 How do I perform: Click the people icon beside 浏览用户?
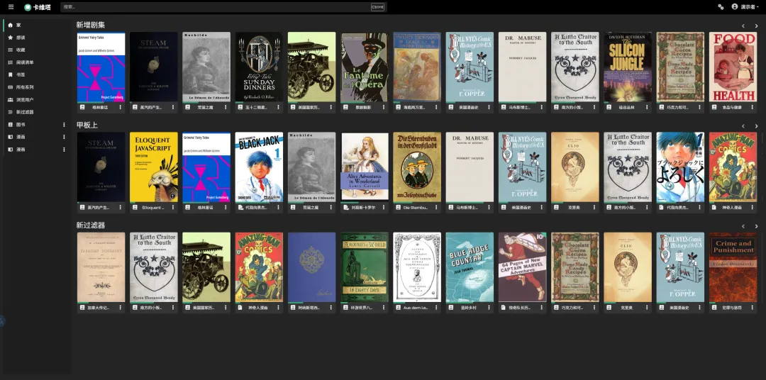pyautogui.click(x=10, y=100)
